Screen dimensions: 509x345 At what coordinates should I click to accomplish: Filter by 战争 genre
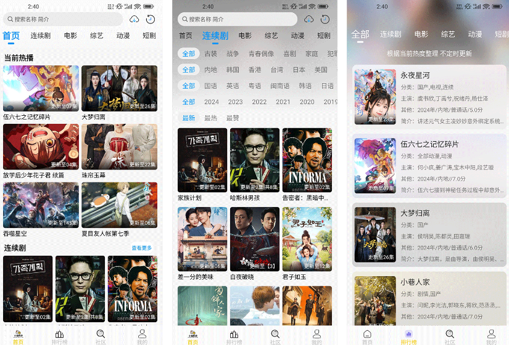(233, 54)
